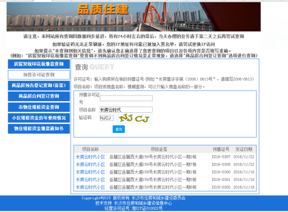
Task: Open 长房云时代小区 link for permit XX16-0302
Action: [90, 187]
